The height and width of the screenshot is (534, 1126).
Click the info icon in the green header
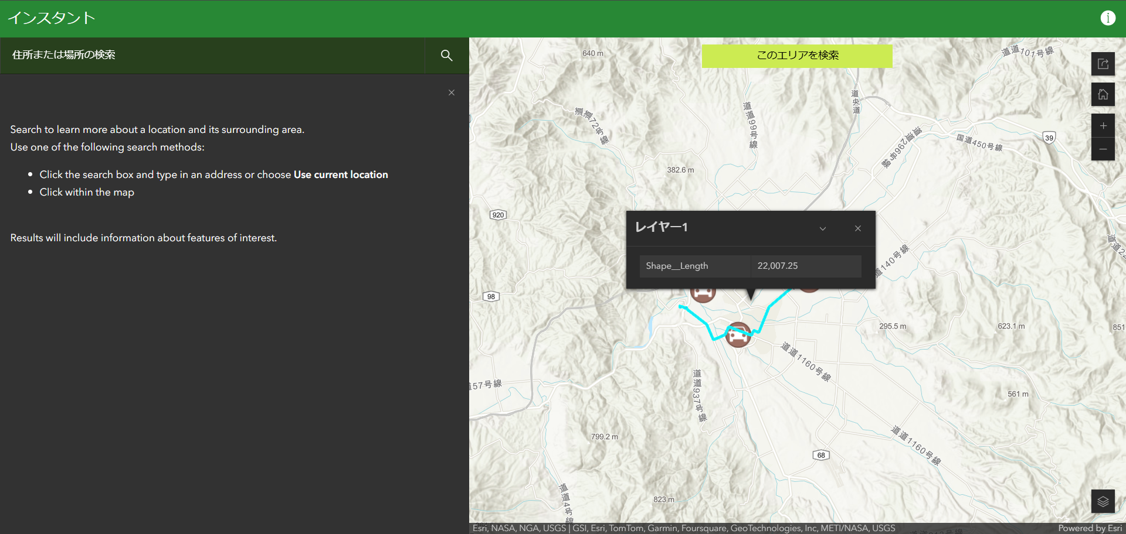(x=1108, y=18)
